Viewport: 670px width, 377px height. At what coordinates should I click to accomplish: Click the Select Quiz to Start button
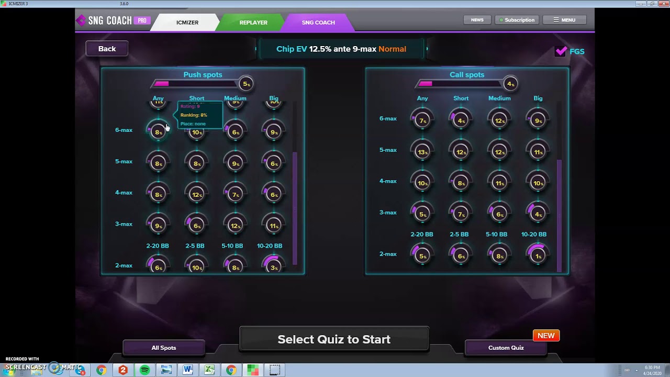(x=334, y=339)
